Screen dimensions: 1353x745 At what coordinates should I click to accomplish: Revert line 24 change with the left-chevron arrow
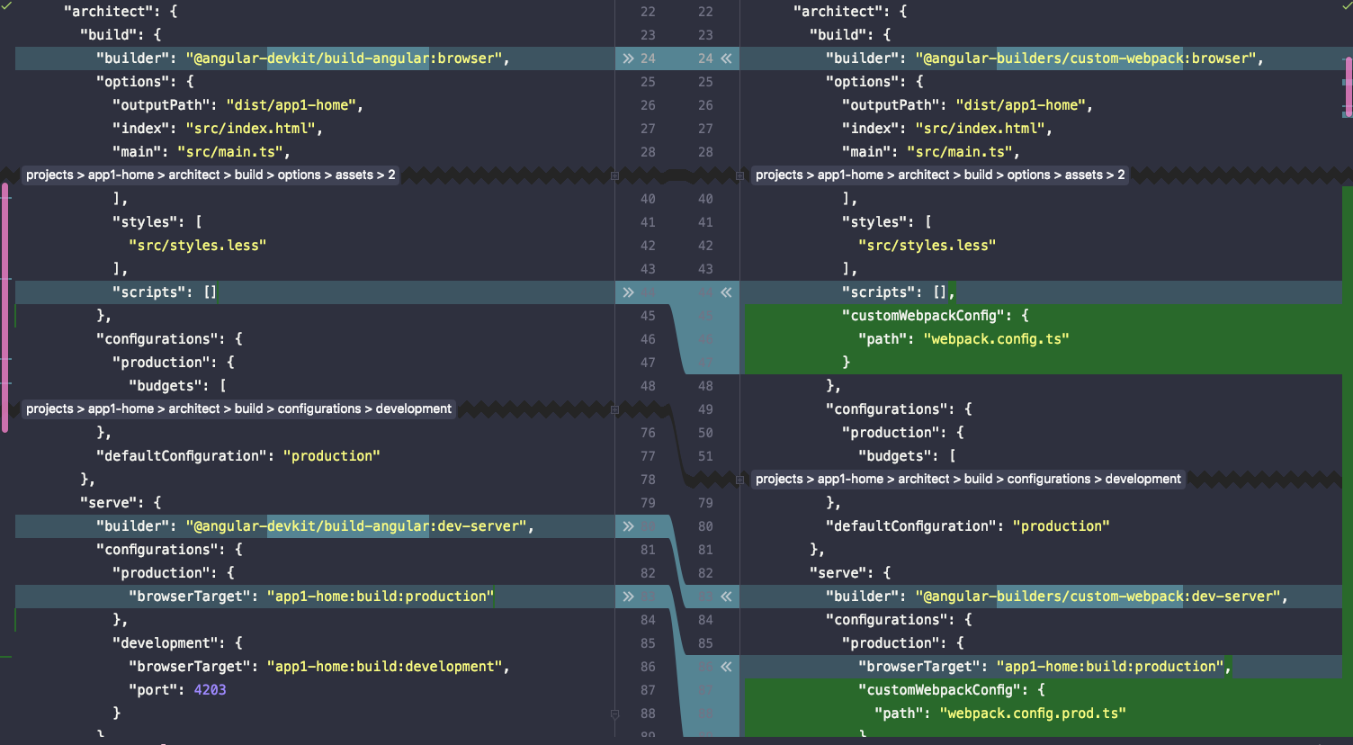[x=727, y=58]
